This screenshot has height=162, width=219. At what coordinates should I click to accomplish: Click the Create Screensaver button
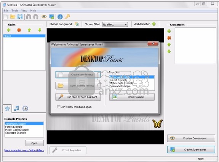(191, 149)
